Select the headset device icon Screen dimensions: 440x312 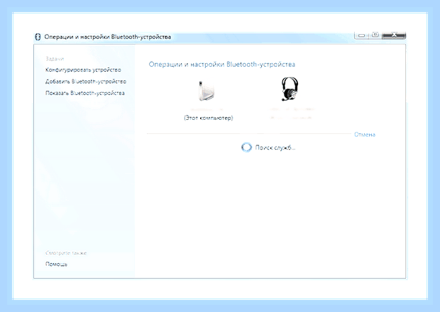point(290,89)
